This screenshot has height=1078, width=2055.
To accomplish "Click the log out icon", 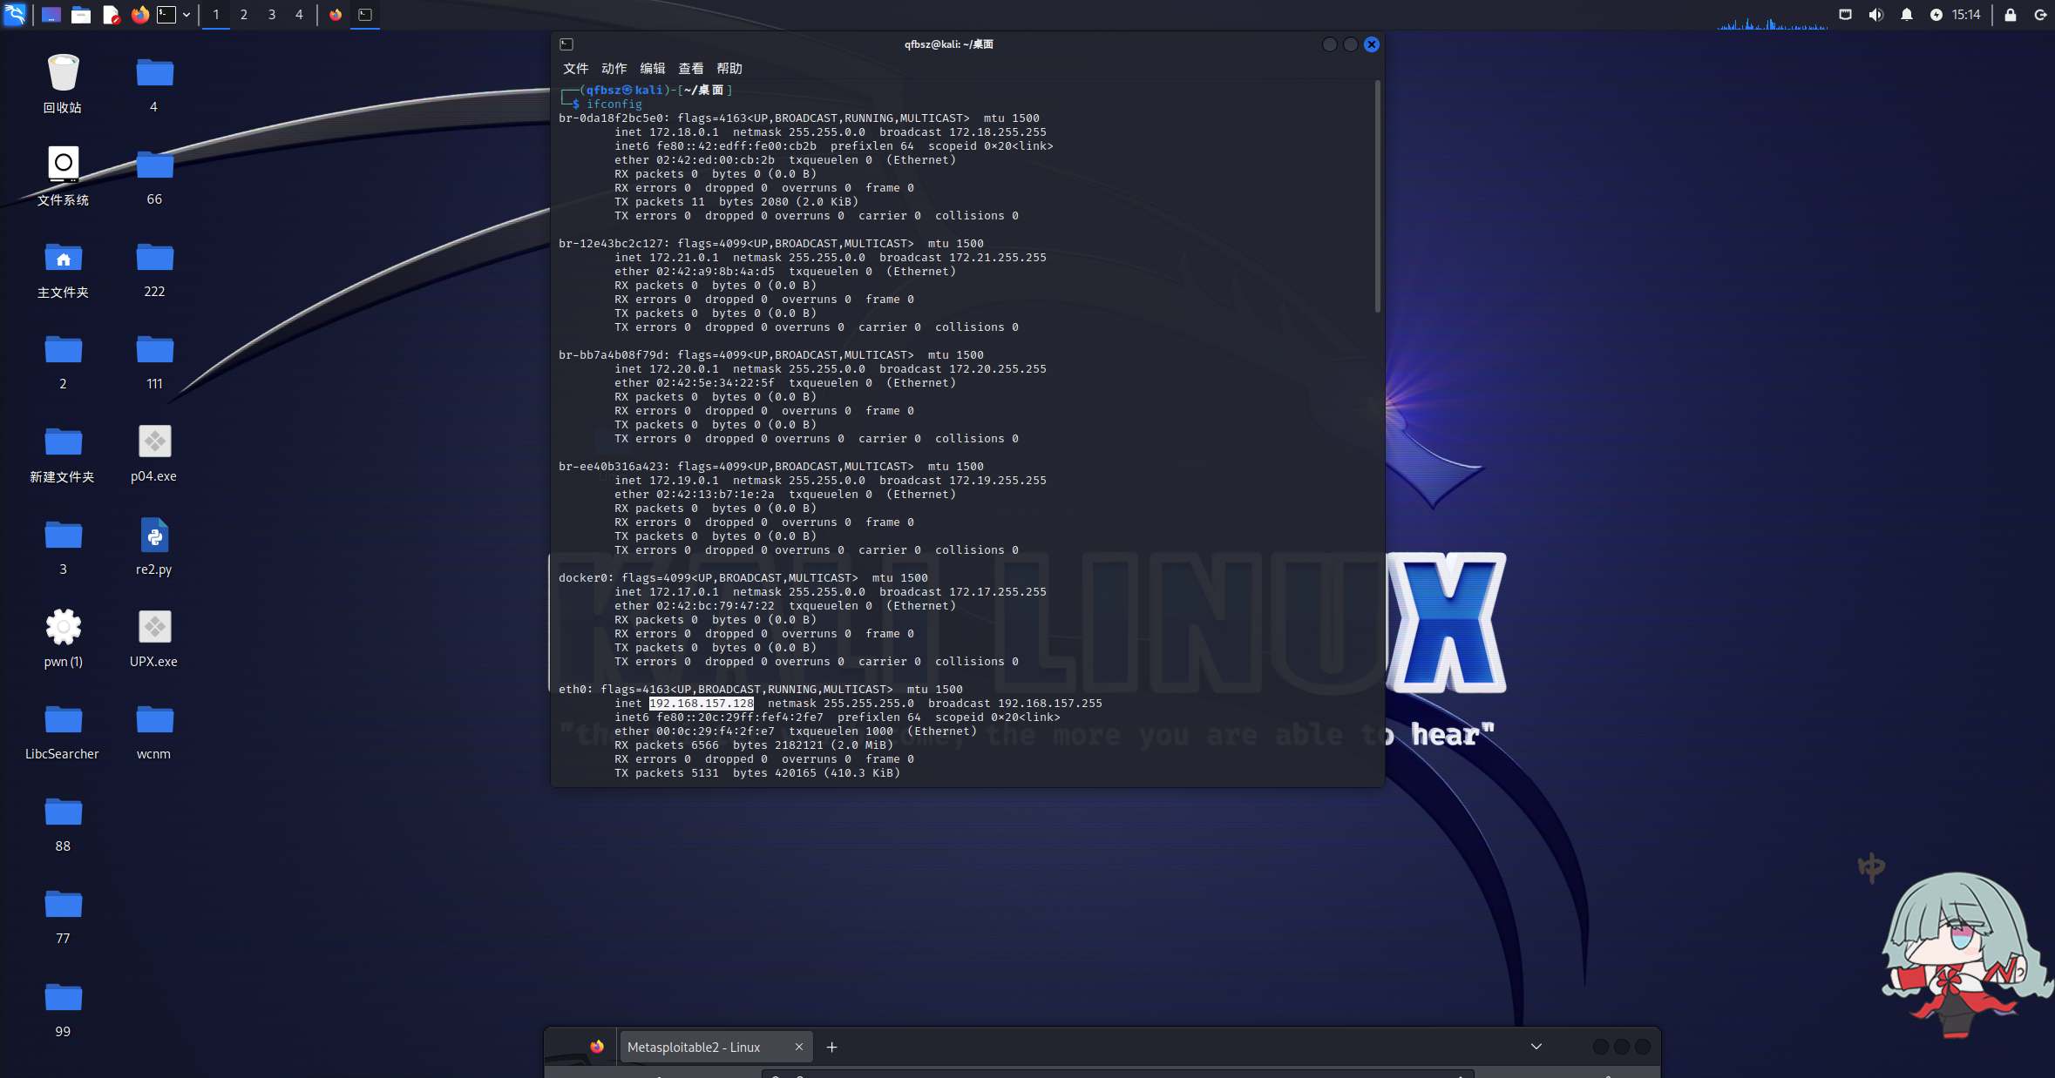I will tap(2040, 15).
